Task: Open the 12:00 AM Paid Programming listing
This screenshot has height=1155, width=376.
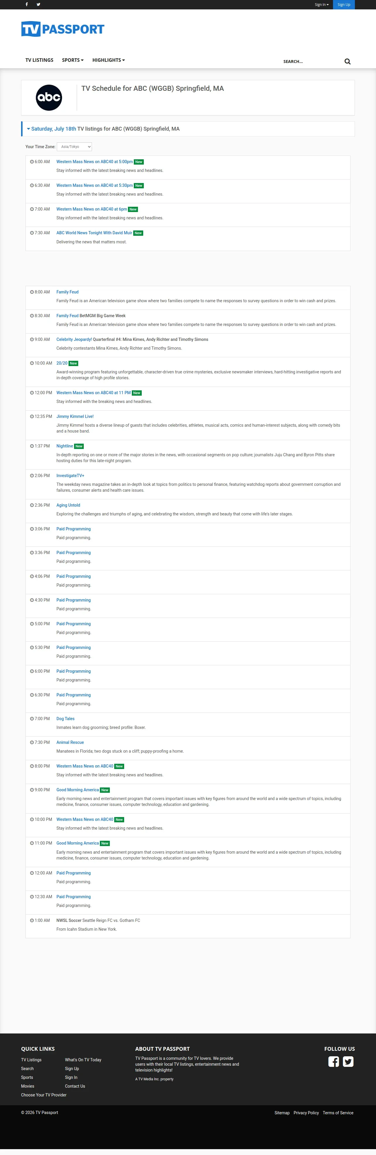Action: coord(74,873)
